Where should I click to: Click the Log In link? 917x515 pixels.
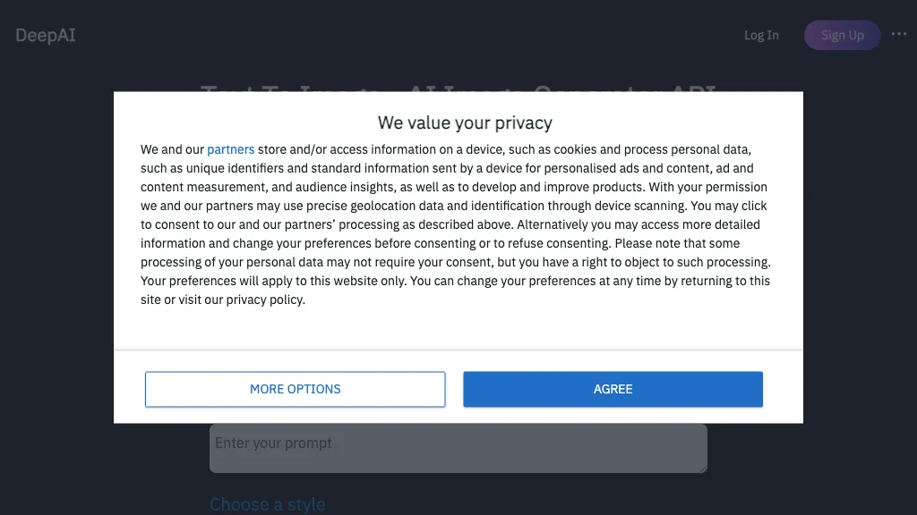761,36
